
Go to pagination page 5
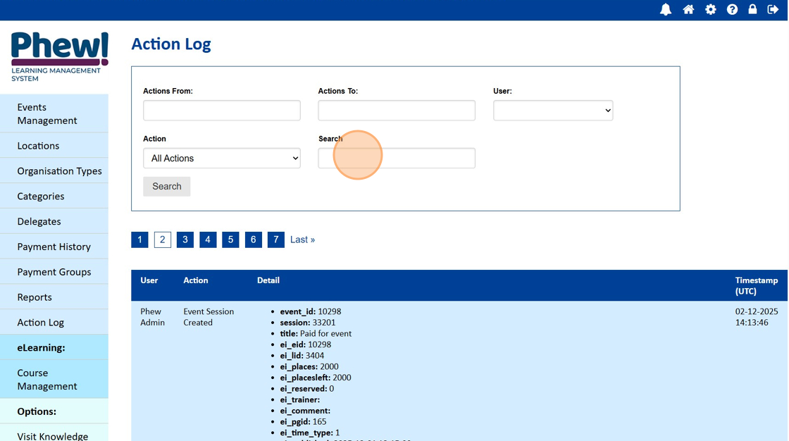pos(230,240)
